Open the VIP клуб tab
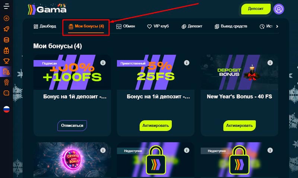298x178 pixels. (158, 26)
